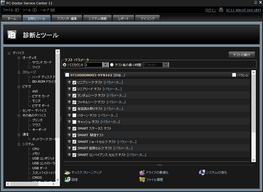Open SC11 Win10 x64 UEFI link
This screenshot has height=192, width=263.
point(243,10)
